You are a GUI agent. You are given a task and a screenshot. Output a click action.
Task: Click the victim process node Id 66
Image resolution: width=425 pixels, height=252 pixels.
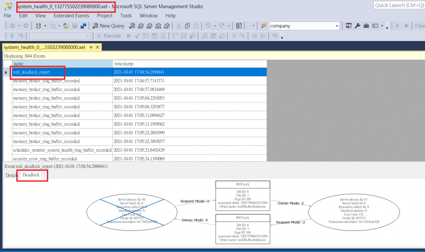pyautogui.click(x=132, y=212)
